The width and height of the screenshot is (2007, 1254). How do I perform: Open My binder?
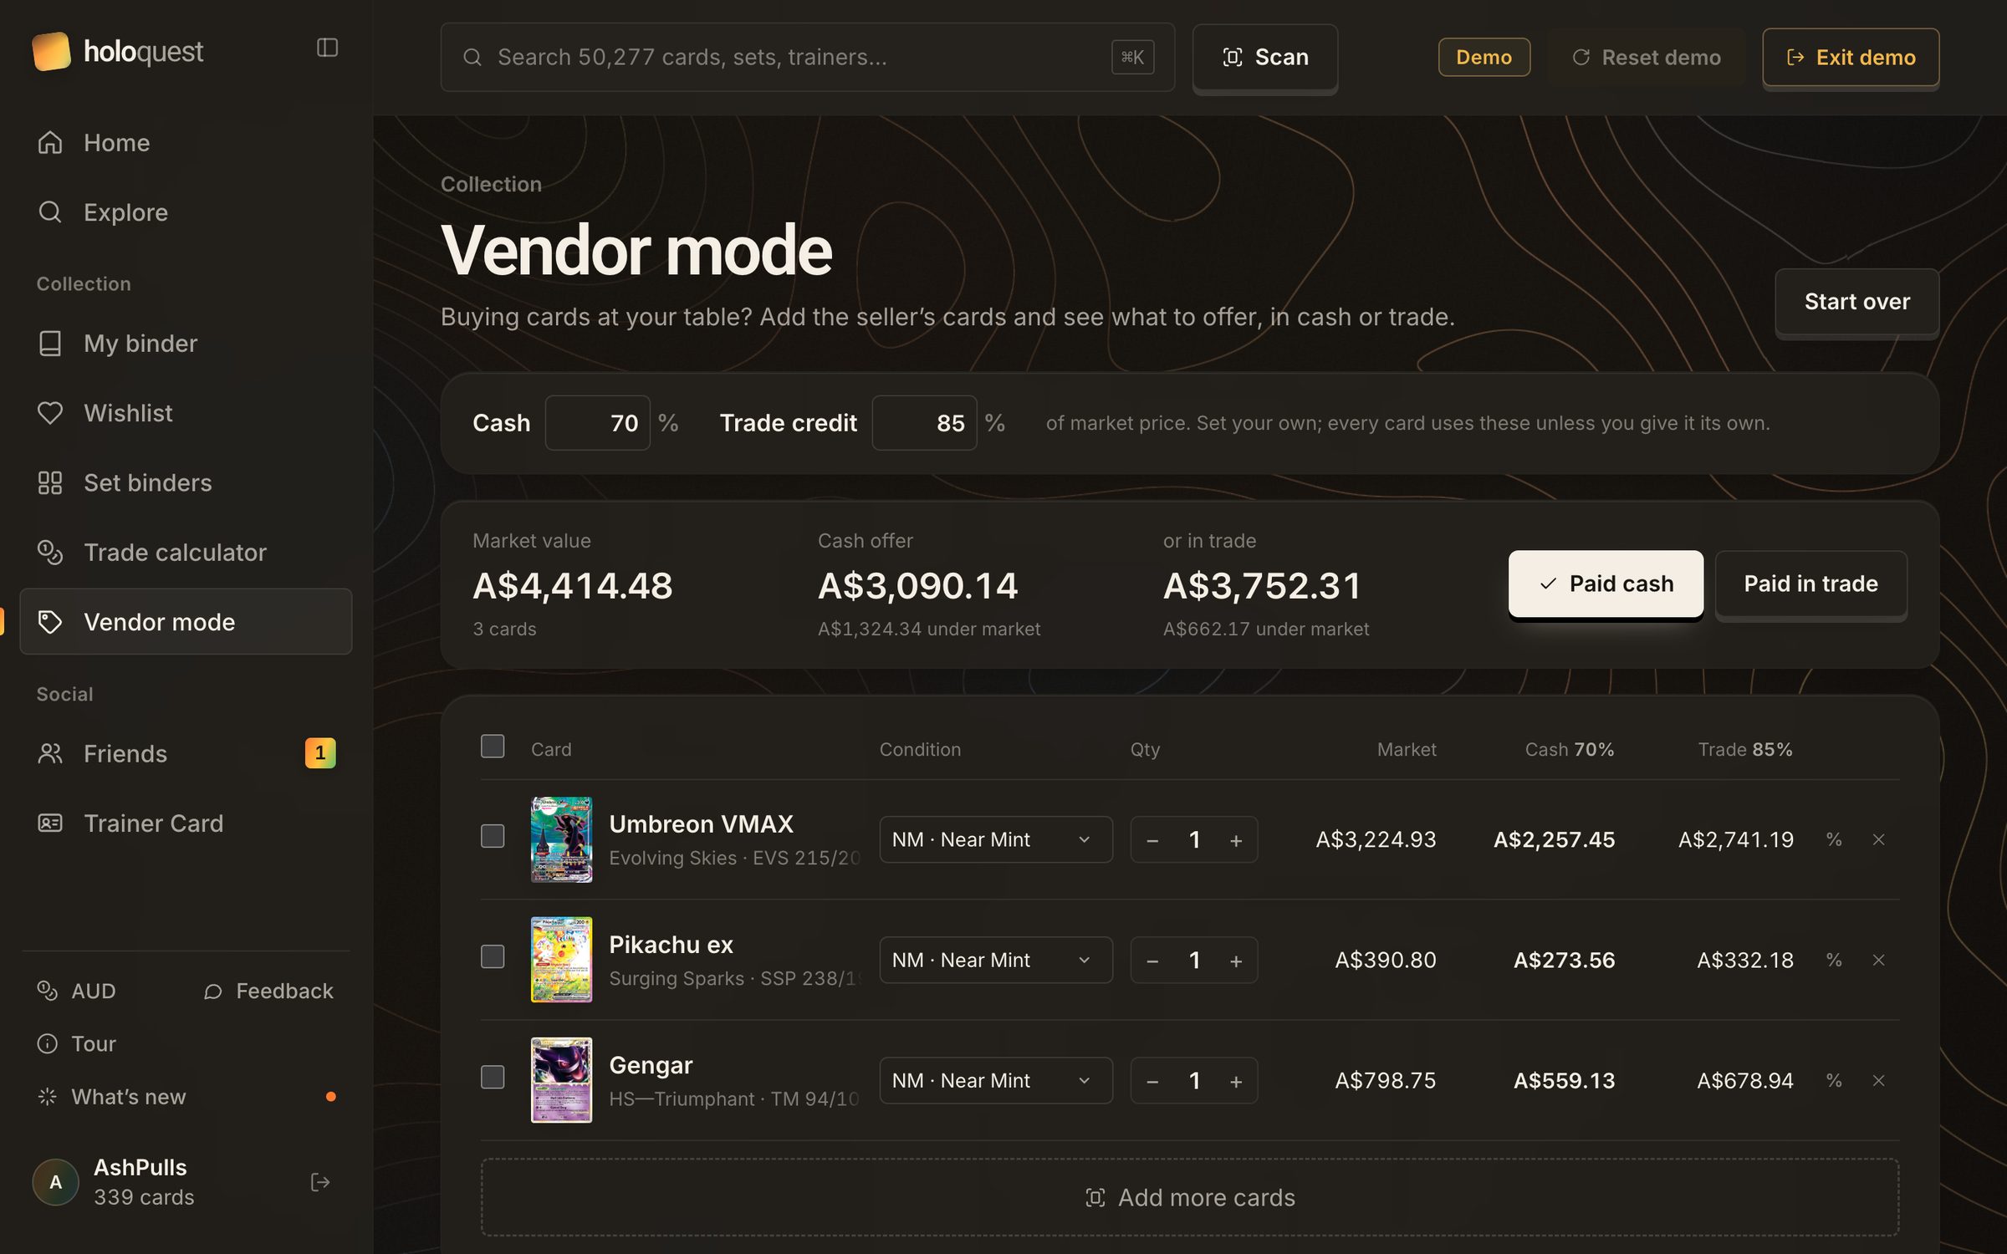(x=186, y=343)
